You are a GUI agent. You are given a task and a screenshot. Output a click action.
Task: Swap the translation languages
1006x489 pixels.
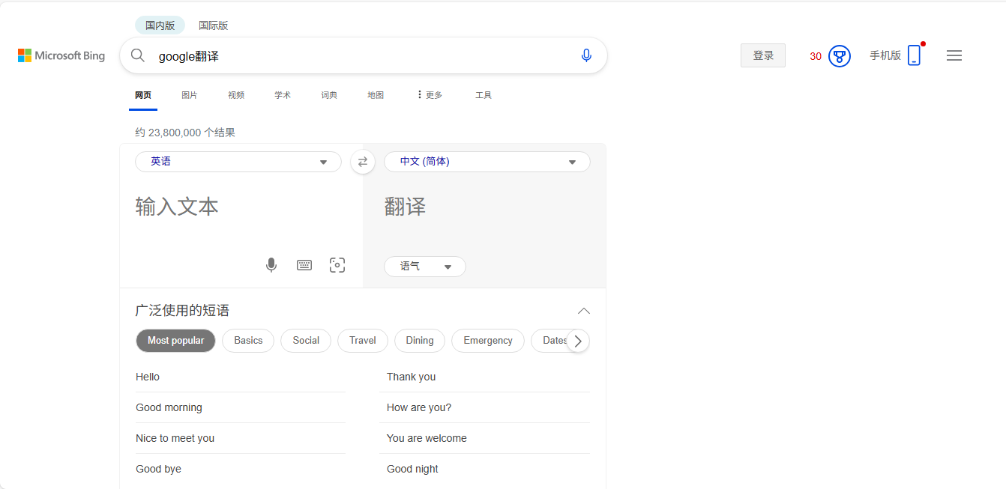click(363, 162)
